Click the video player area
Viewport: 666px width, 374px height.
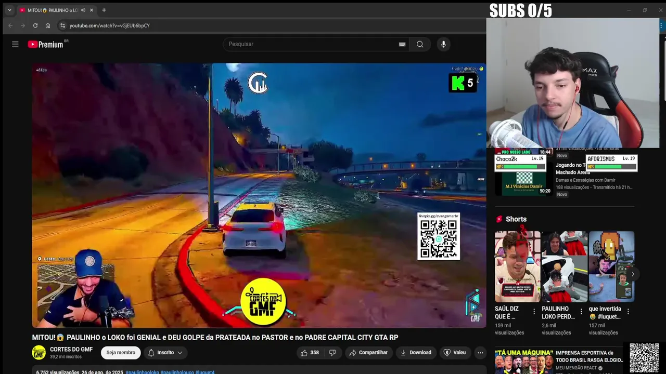[x=259, y=195]
